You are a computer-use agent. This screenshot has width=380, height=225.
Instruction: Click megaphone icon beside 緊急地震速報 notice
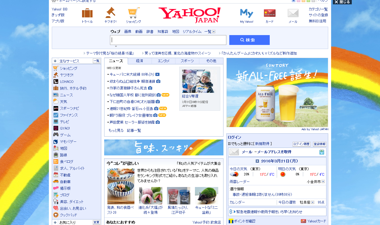click(x=232, y=212)
